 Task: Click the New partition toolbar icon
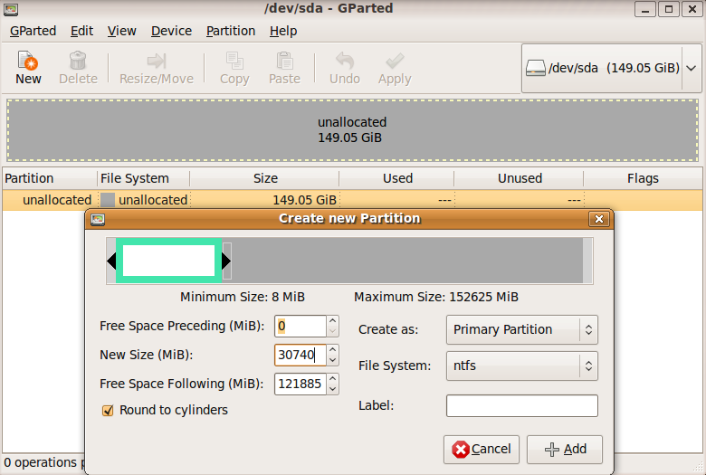(28, 61)
